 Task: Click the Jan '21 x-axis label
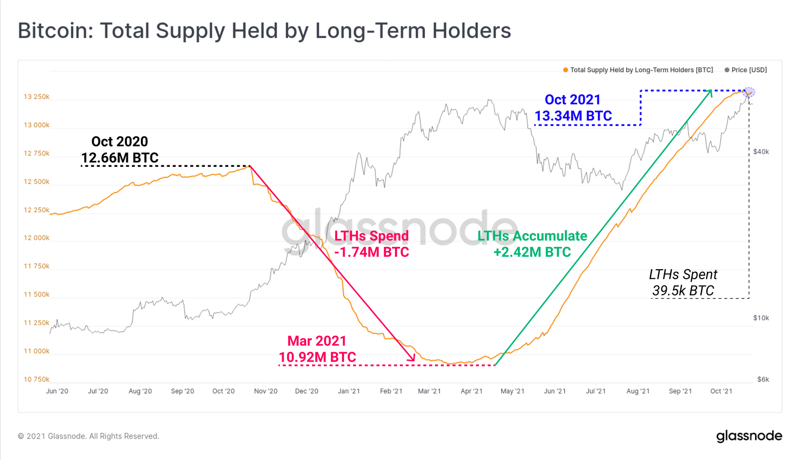click(x=349, y=391)
